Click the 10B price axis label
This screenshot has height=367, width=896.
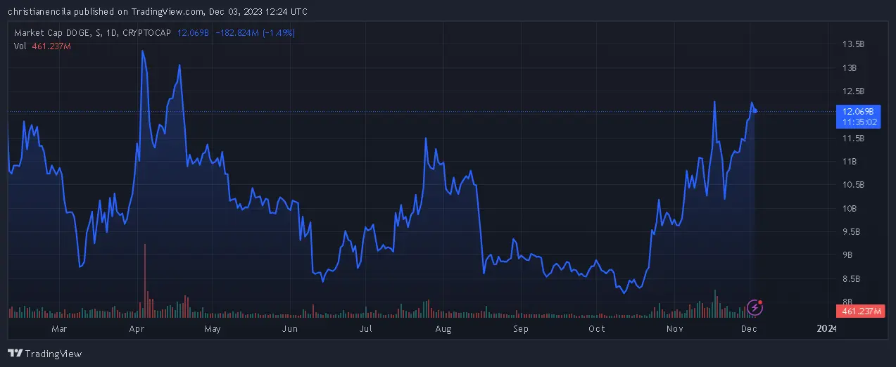(850, 208)
